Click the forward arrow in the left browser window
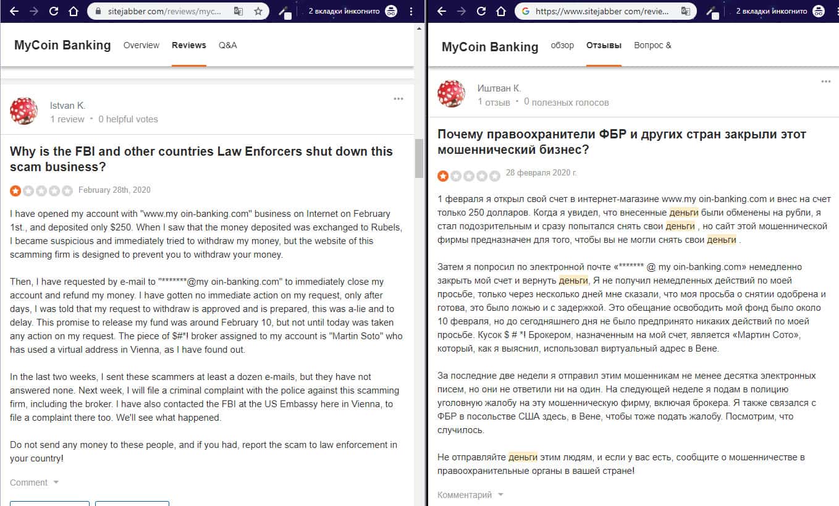This screenshot has height=506, width=839. (34, 11)
